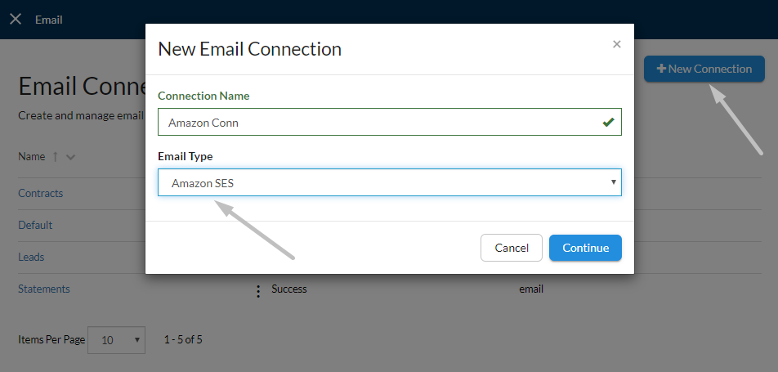Image resolution: width=778 pixels, height=372 pixels.
Task: Close the Email page with X icon
Action: tap(16, 20)
